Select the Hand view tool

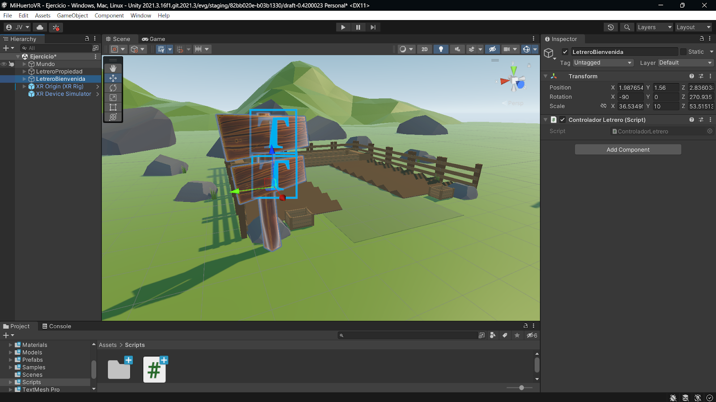click(113, 68)
